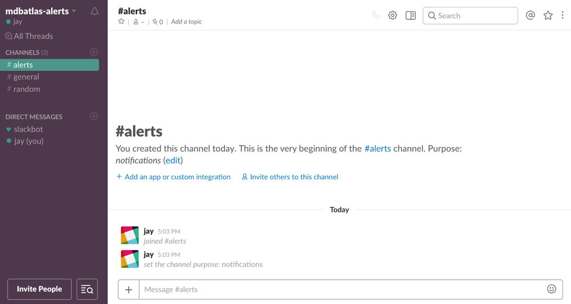Edit the channel purpose link
Screen dimensions: 571x304
173,160
